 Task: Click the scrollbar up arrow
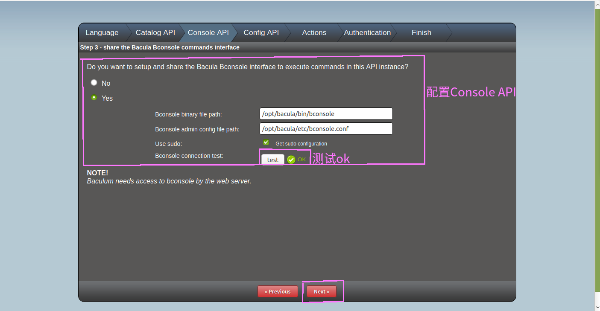[x=597, y=3]
